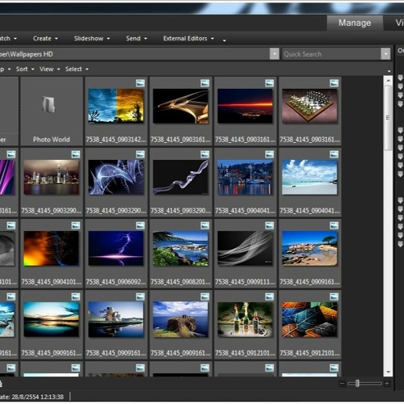Click the scrollbar up arrow in the file list
The height and width of the screenshot is (404, 404).
coord(388,81)
